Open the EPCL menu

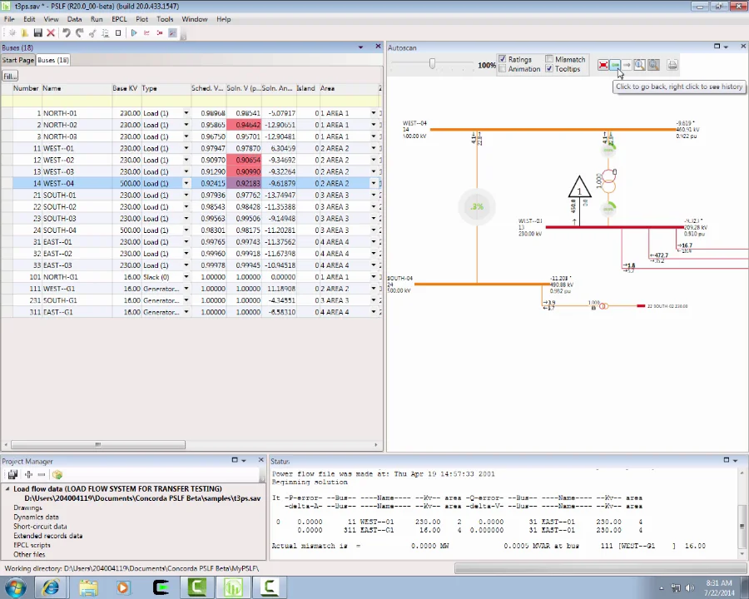[x=118, y=19]
